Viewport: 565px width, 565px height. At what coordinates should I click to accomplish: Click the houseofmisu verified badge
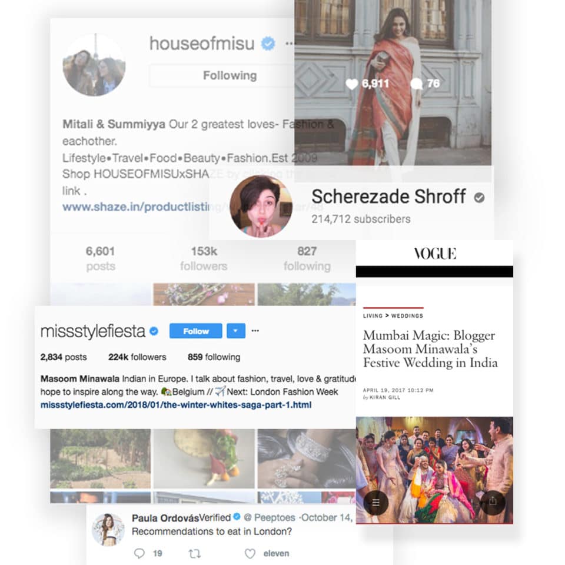point(268,44)
